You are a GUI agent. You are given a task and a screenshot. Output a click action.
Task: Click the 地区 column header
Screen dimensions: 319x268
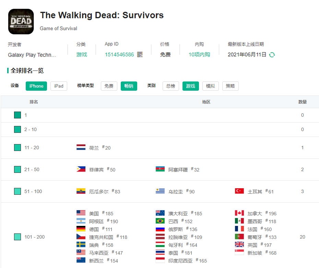point(206,102)
